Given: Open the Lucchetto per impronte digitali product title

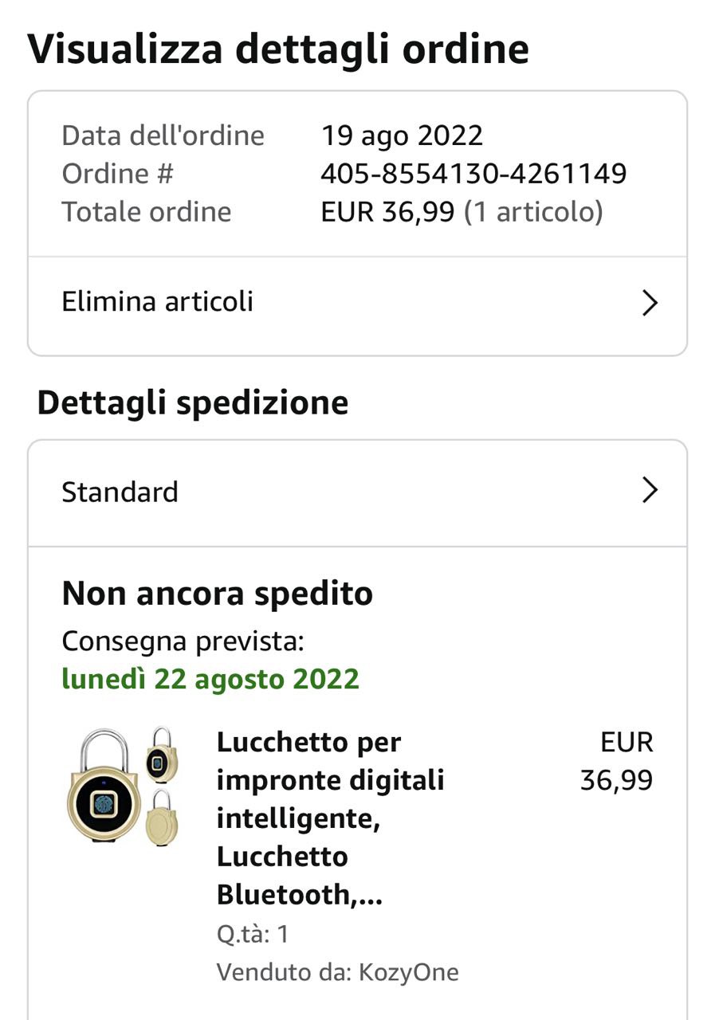Looking at the screenshot, I should pos(330,818).
